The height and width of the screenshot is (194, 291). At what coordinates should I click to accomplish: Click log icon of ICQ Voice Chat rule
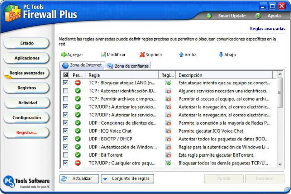coord(168,131)
